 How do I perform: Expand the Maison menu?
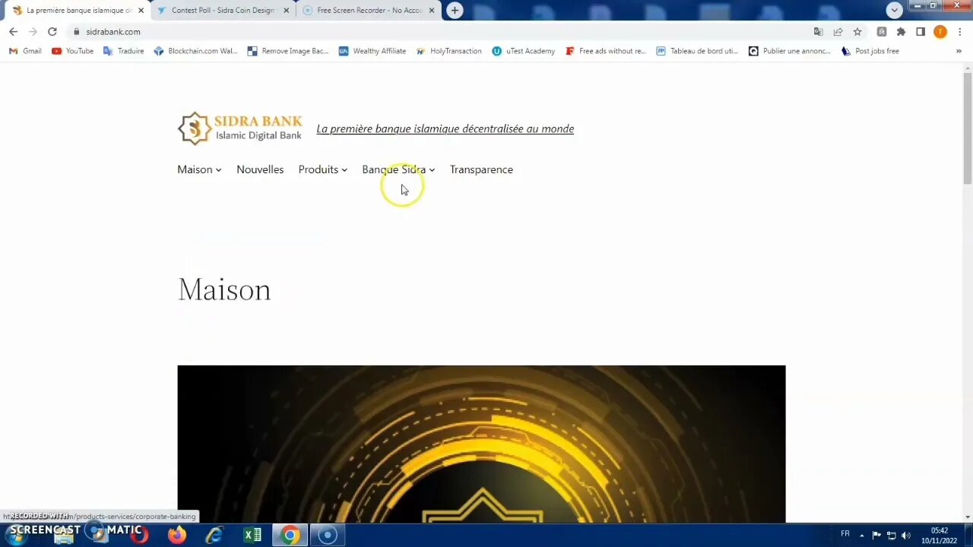pyautogui.click(x=199, y=169)
